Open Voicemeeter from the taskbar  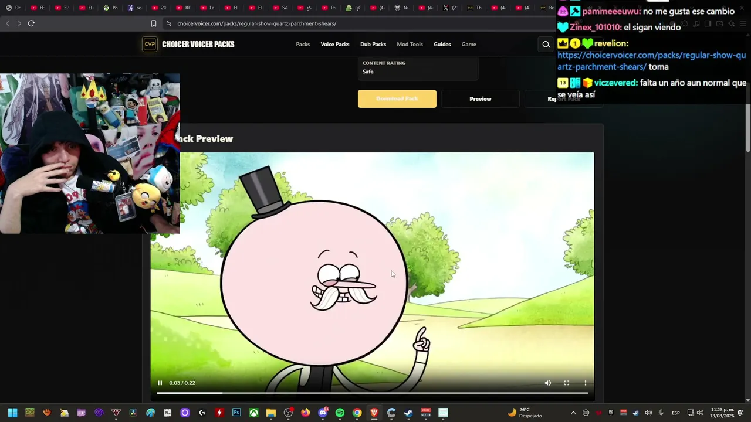coord(426,413)
